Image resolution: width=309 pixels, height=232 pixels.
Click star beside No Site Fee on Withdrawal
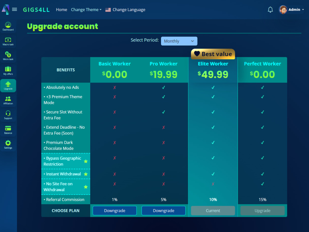pos(86,187)
